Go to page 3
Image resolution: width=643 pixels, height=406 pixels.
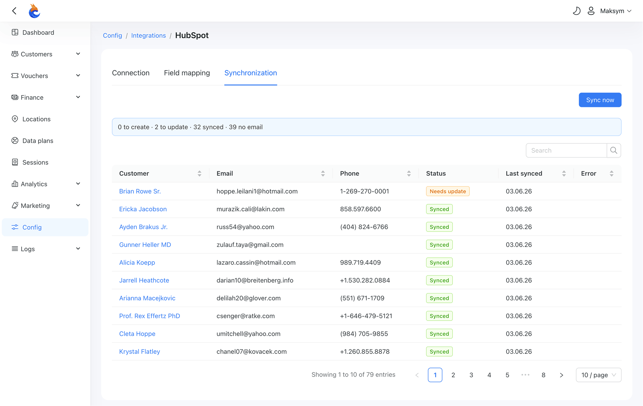click(471, 375)
